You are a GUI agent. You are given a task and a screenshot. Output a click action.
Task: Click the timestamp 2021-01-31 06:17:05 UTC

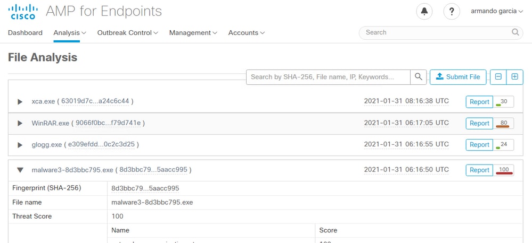pos(406,123)
